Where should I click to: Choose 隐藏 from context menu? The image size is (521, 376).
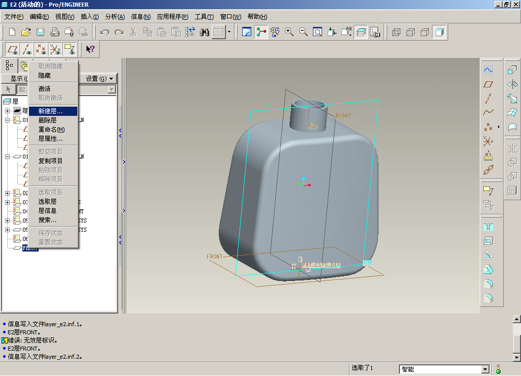tap(53, 76)
